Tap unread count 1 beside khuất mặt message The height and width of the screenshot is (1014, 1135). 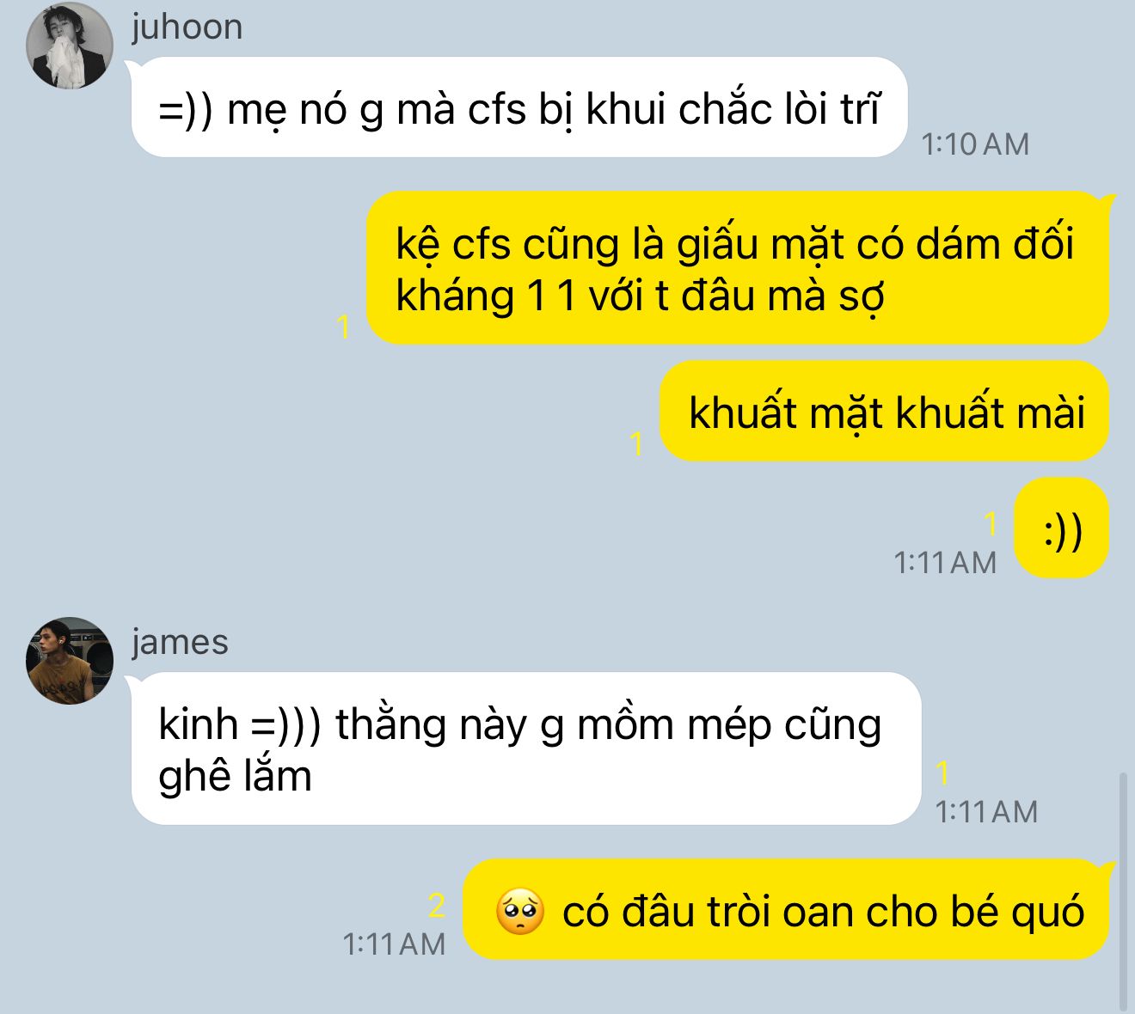coord(636,444)
